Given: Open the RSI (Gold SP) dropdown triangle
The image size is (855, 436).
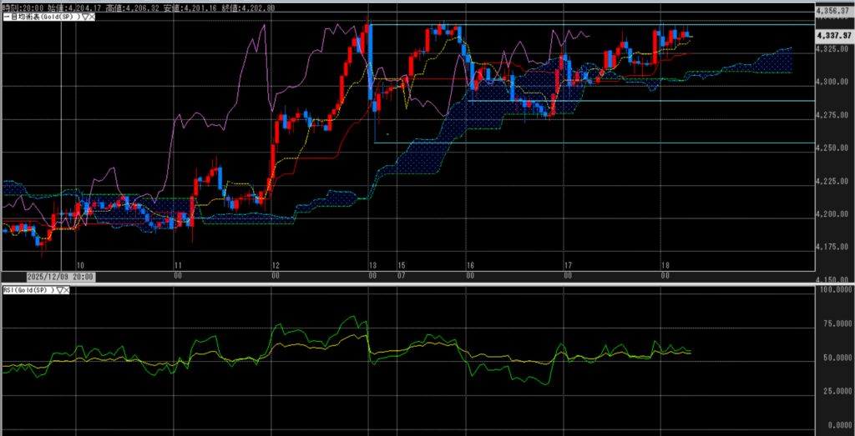Looking at the screenshot, I should (58, 290).
